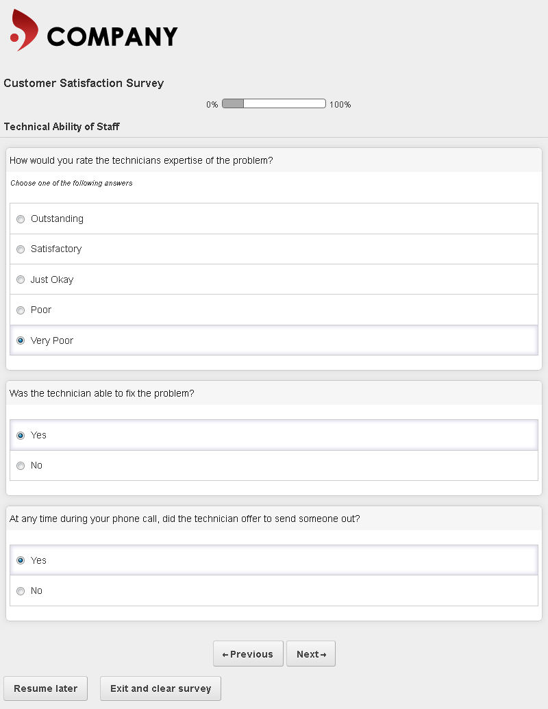Click the red Company logo icon
The width and height of the screenshot is (548, 709).
tap(24, 31)
